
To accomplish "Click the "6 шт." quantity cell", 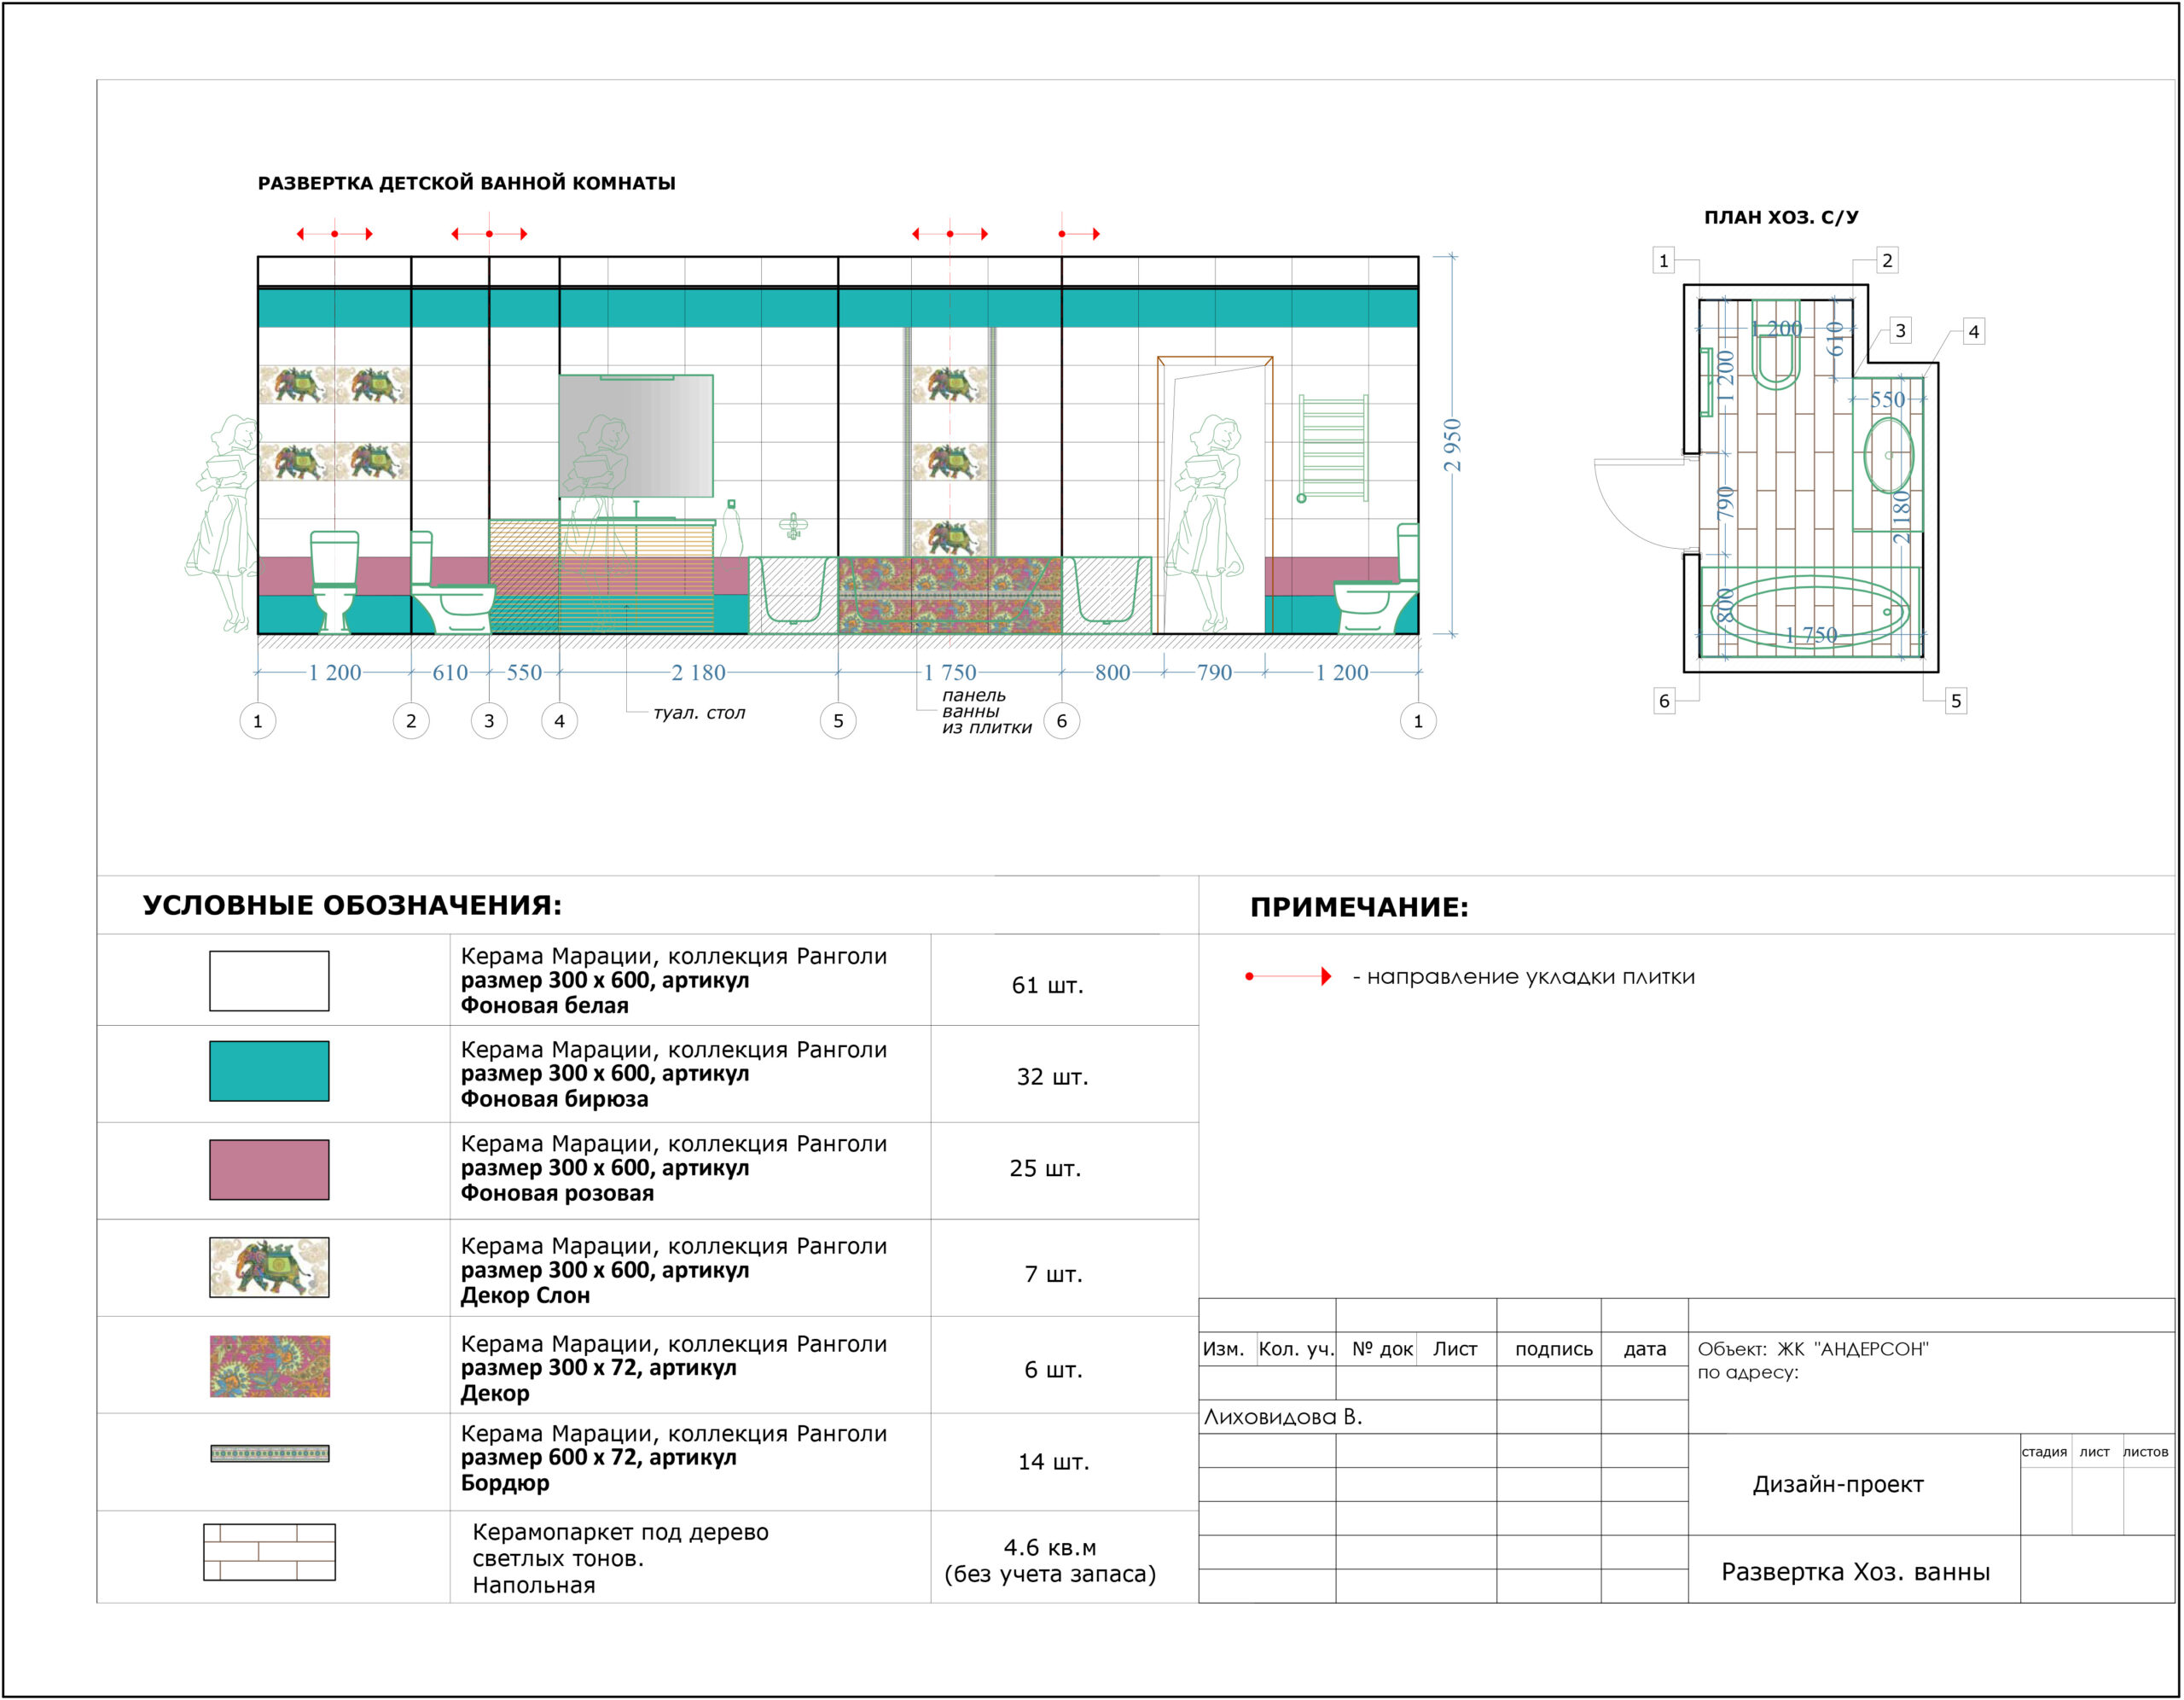I will 1053,1370.
